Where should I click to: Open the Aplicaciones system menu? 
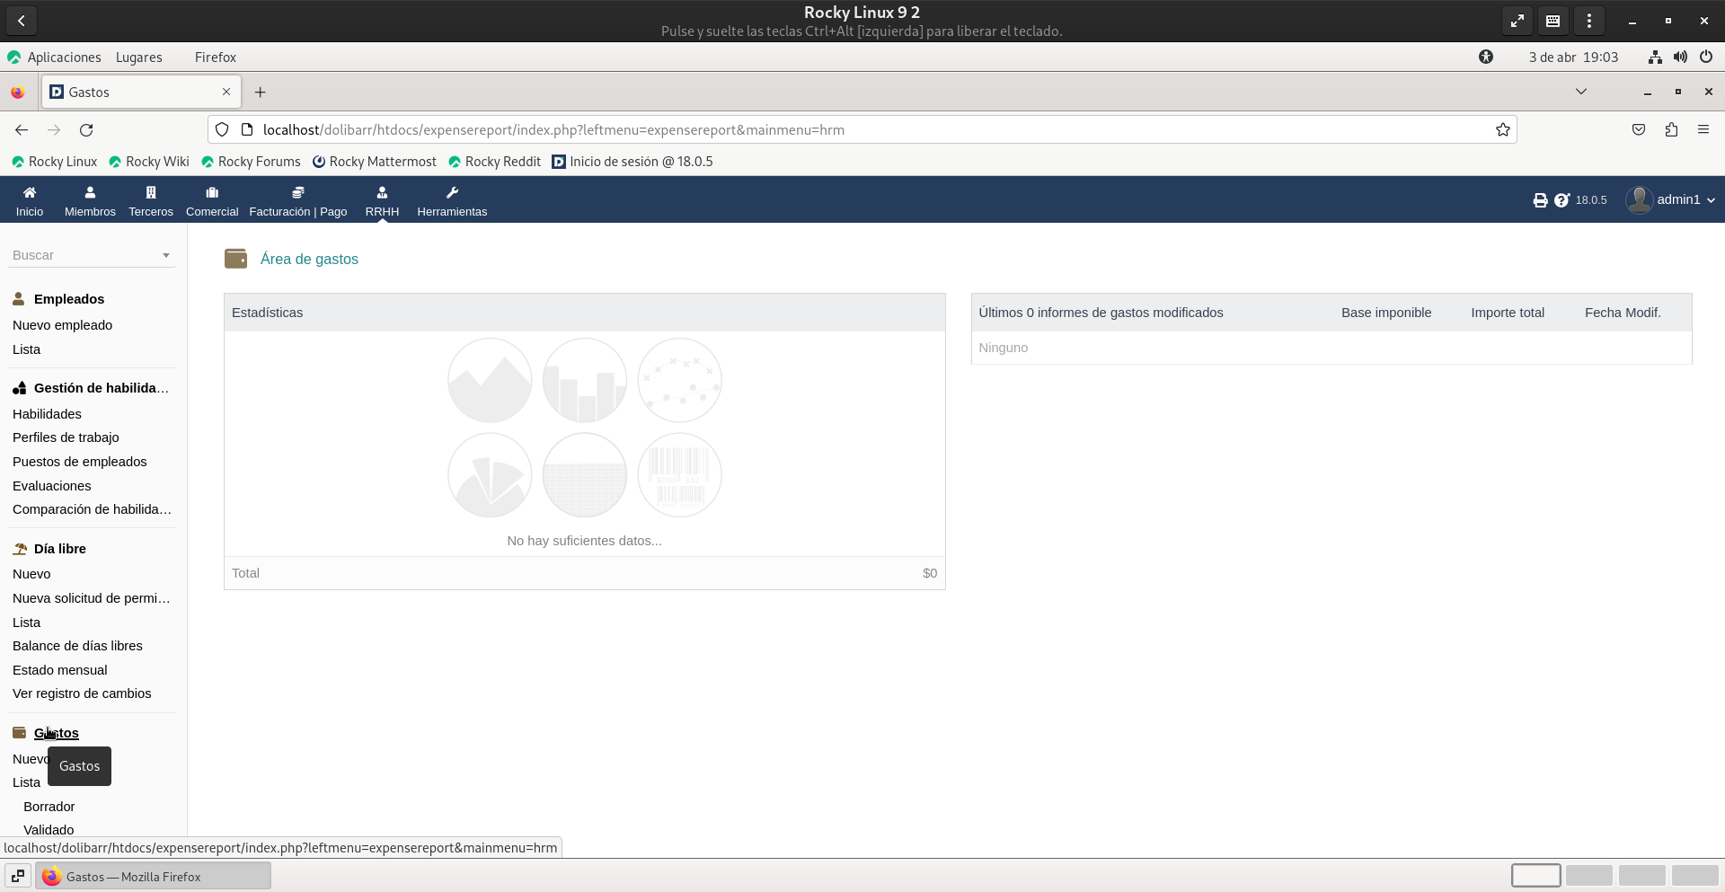pyautogui.click(x=63, y=57)
